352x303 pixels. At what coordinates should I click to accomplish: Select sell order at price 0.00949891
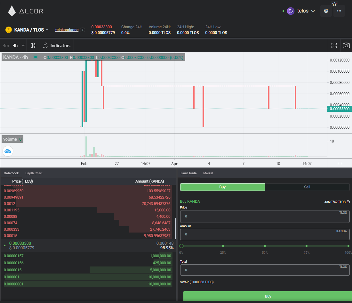click(x=87, y=197)
